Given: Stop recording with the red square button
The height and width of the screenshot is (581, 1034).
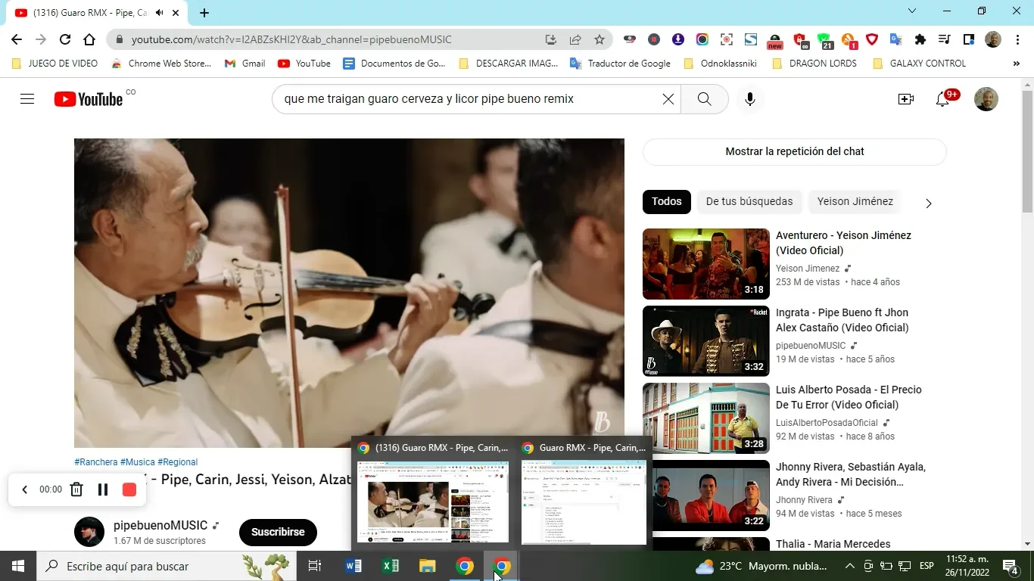Looking at the screenshot, I should pyautogui.click(x=129, y=489).
